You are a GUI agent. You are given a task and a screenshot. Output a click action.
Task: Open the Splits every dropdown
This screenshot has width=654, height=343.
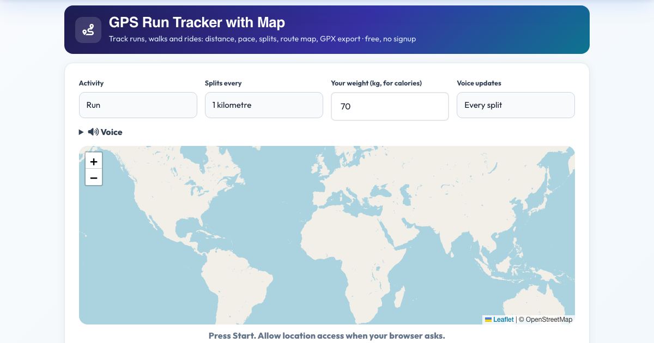point(264,105)
